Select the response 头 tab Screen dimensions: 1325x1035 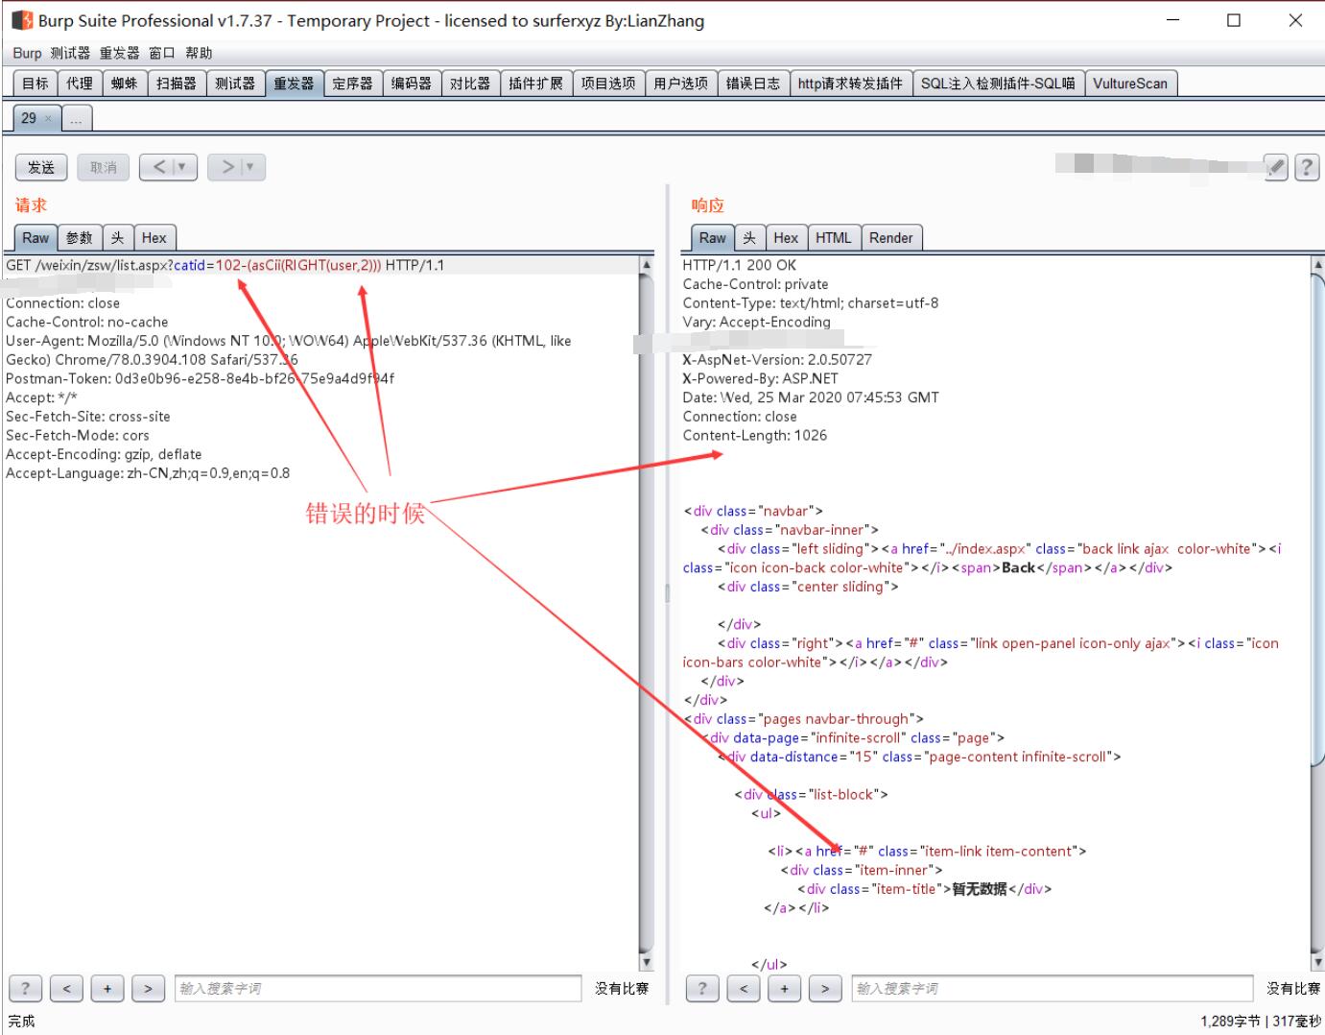pyautogui.click(x=749, y=238)
